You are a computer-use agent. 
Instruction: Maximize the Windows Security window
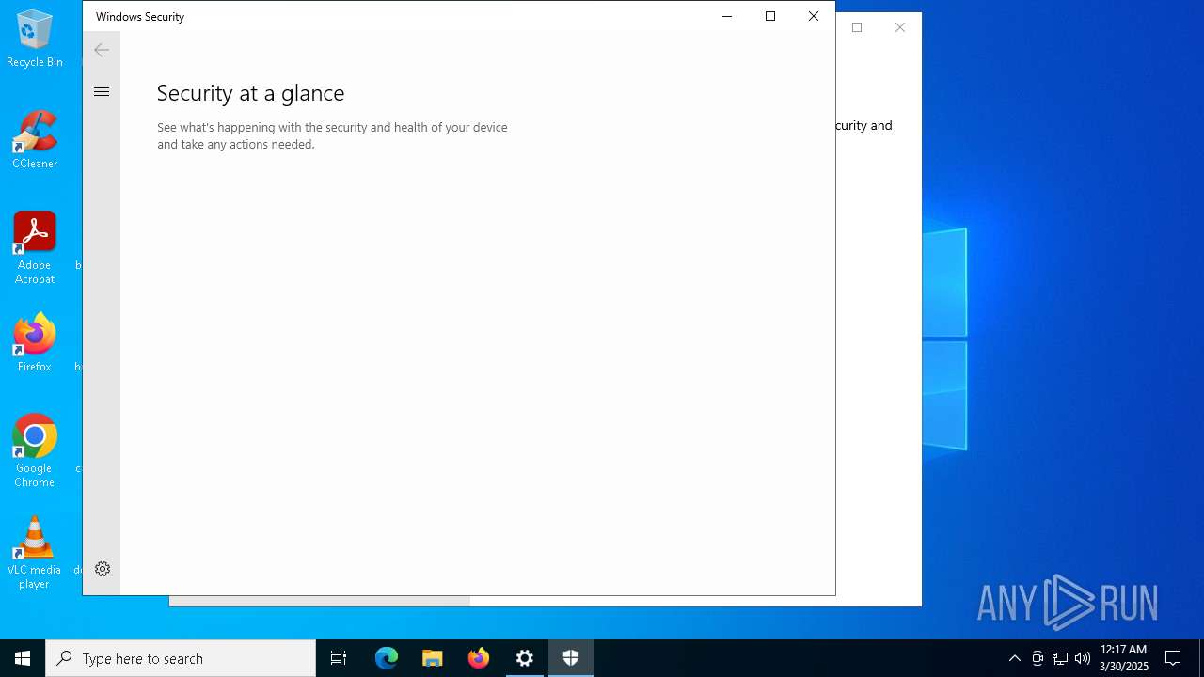tap(770, 16)
